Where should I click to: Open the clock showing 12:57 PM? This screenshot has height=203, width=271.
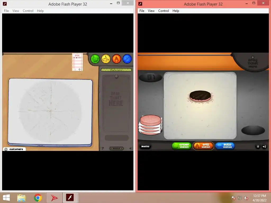259,198
